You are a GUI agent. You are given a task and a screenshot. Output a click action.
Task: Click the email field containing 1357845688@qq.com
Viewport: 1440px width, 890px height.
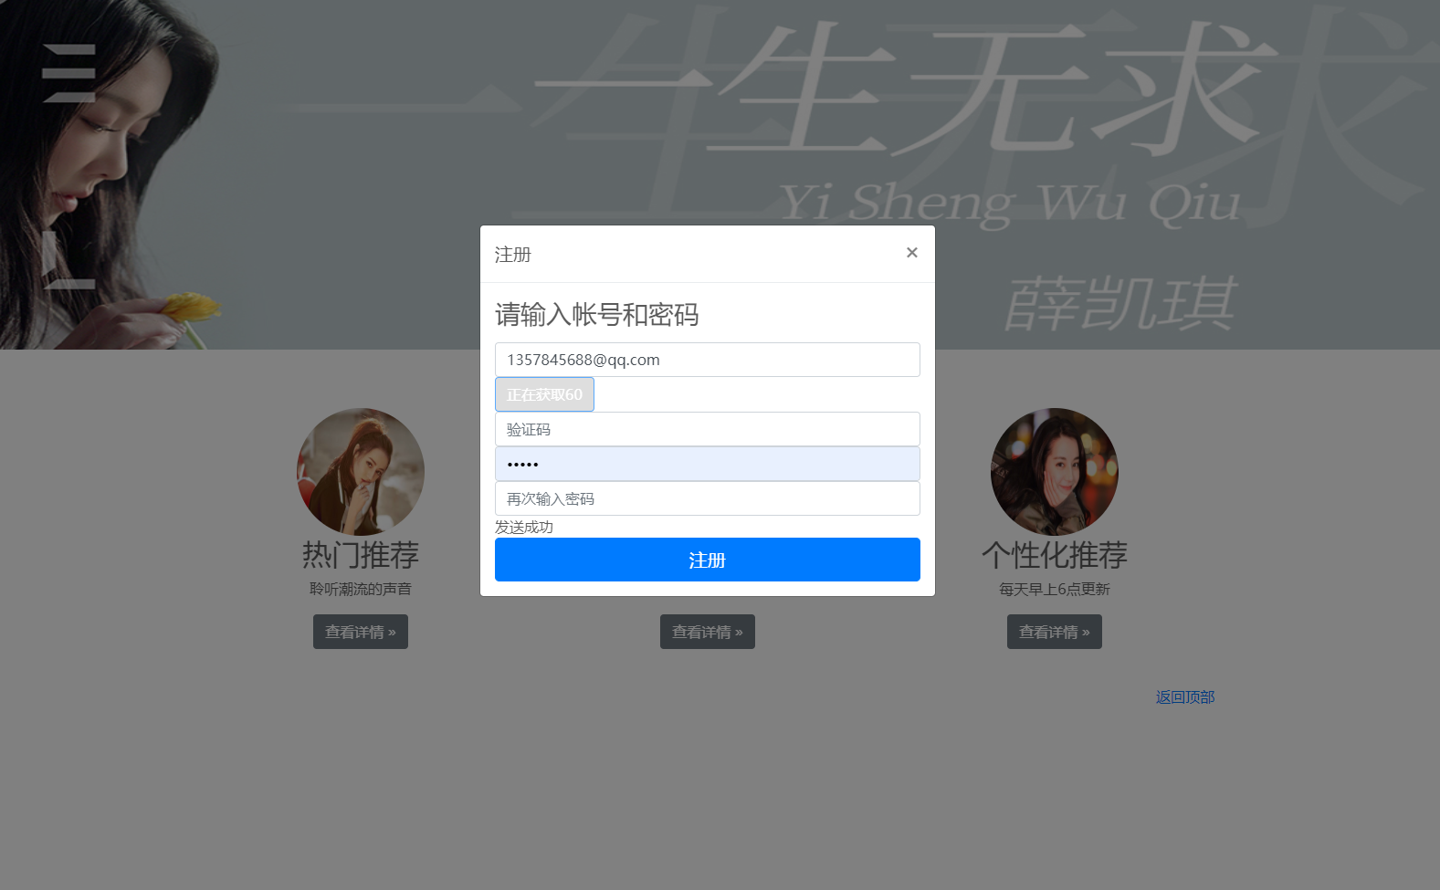707,360
